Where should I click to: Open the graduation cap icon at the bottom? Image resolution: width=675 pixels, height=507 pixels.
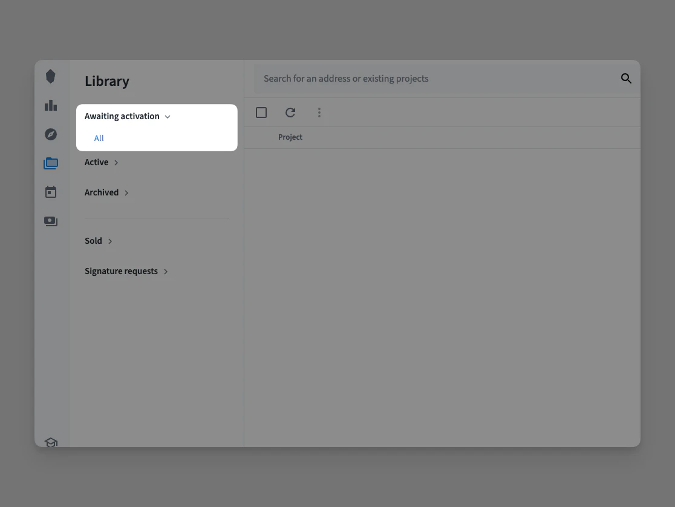[x=51, y=442]
